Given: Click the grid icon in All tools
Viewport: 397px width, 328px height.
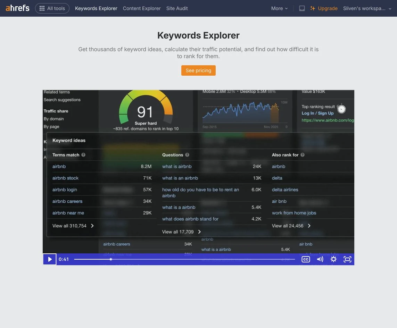Looking at the screenshot, I should 42,8.
